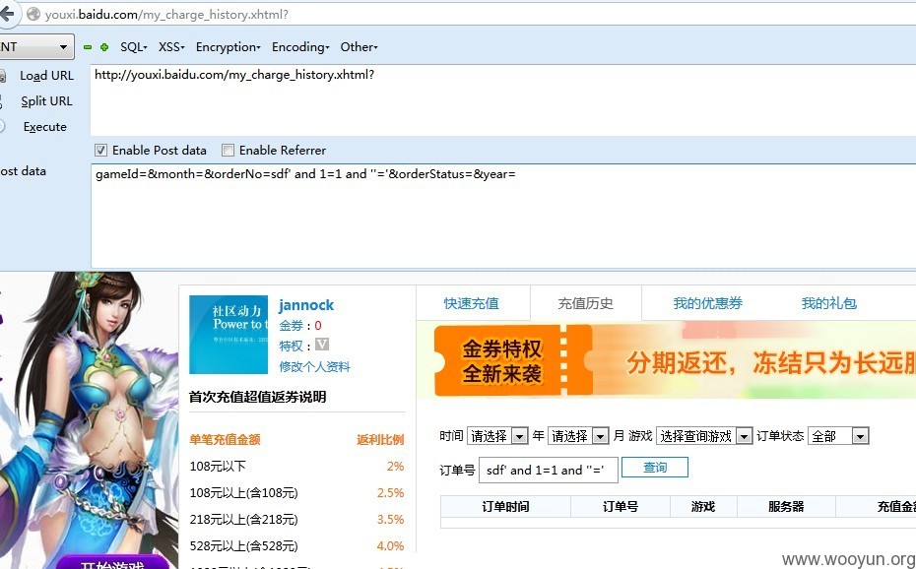This screenshot has width=916, height=569.
Task: Click the 服务器 column header
Action: coord(786,507)
